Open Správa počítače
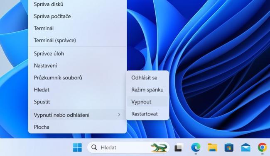The width and height of the screenshot is (270, 156). click(78, 16)
